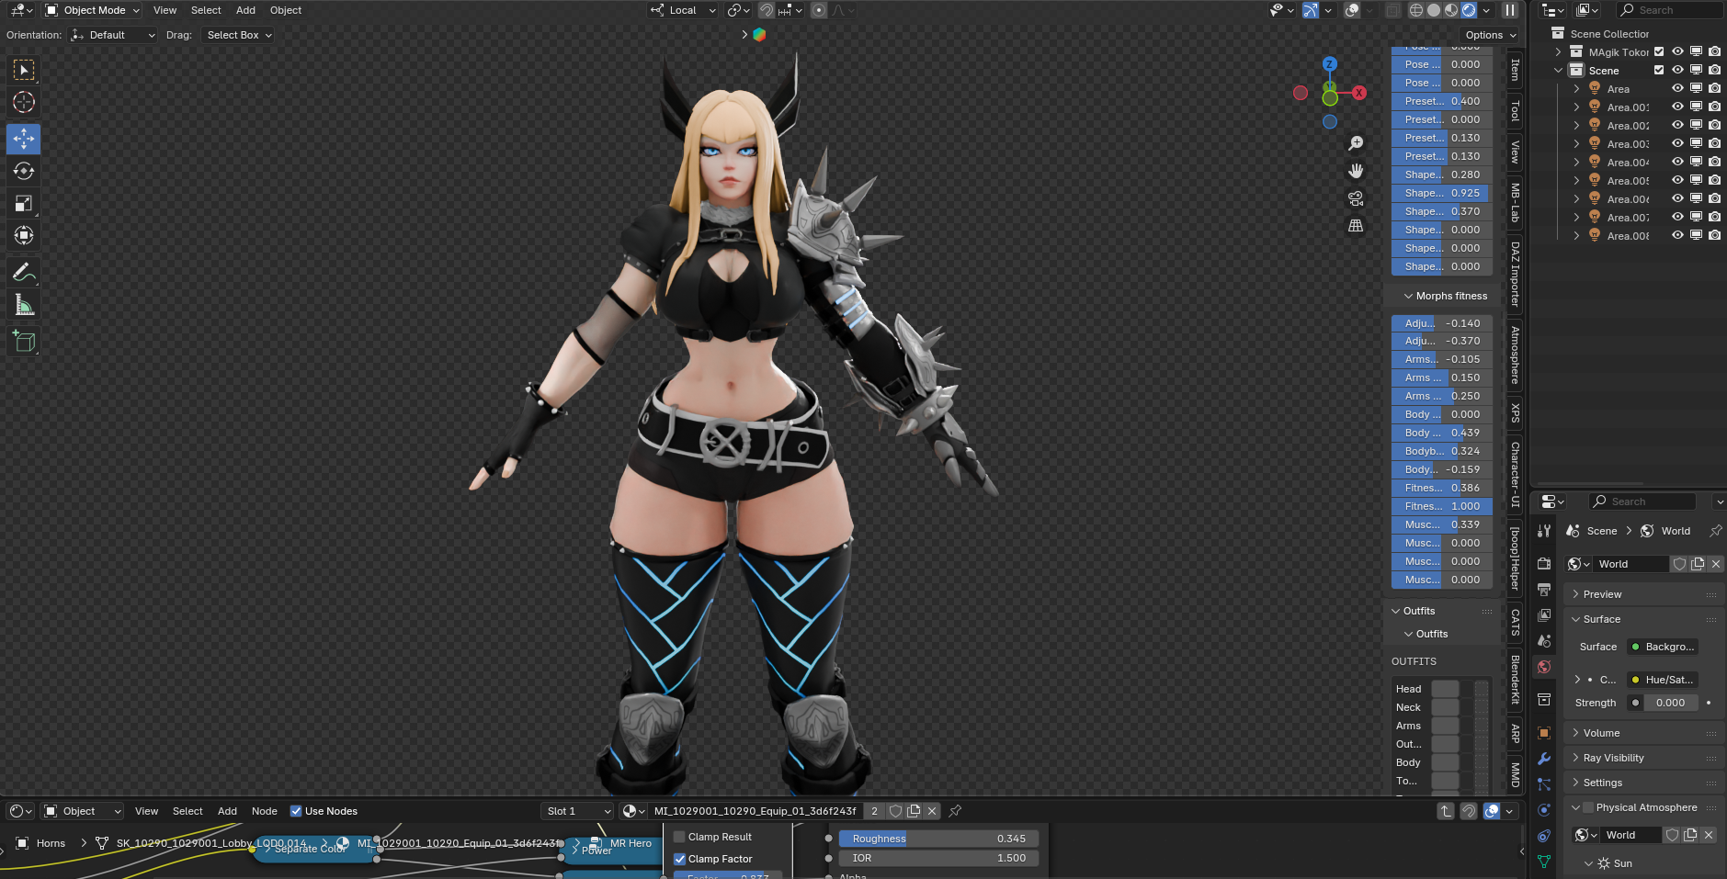Switch viewport shading to solid

(1434, 10)
